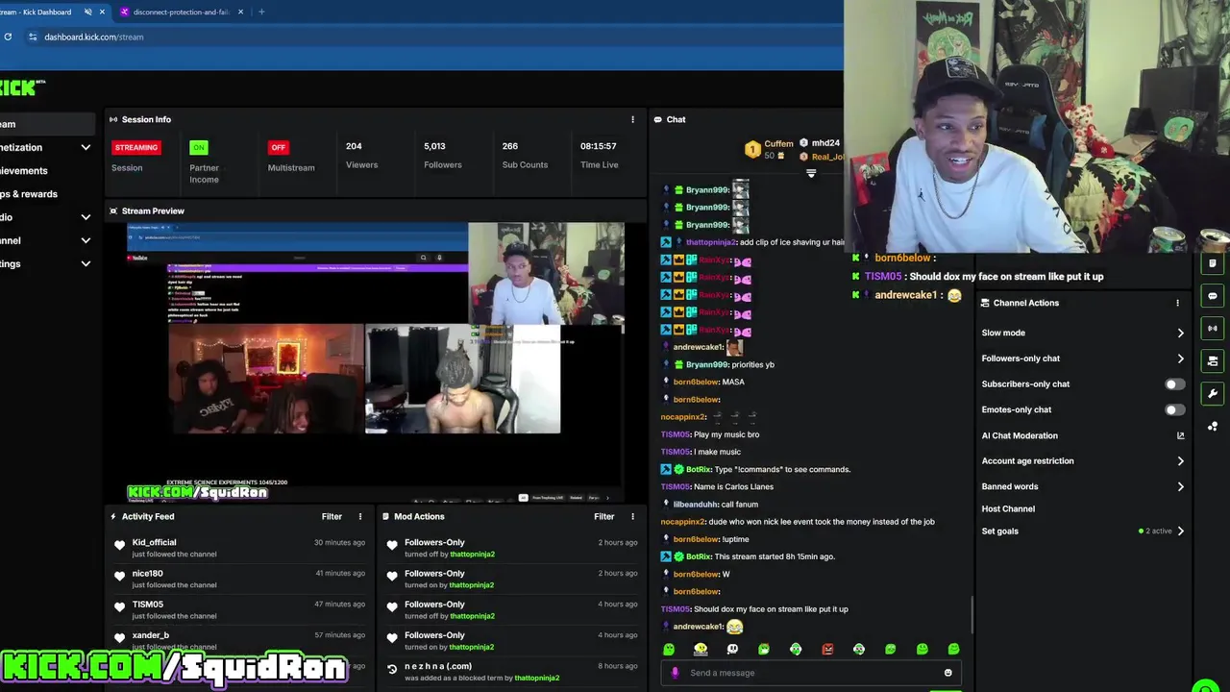Expand Slow mode settings
The image size is (1230, 692).
coord(1180,333)
